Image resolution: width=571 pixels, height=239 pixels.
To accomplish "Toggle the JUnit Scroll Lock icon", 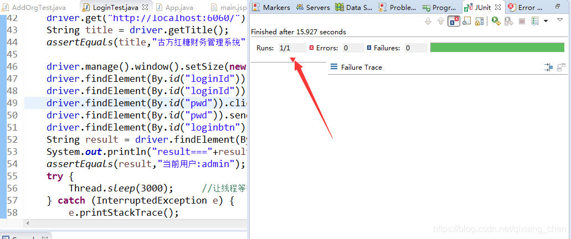I will pos(479,22).
